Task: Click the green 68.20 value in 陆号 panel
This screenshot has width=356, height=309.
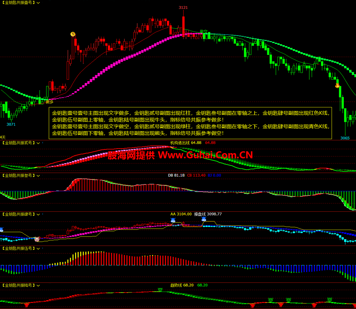Action: click(203, 285)
